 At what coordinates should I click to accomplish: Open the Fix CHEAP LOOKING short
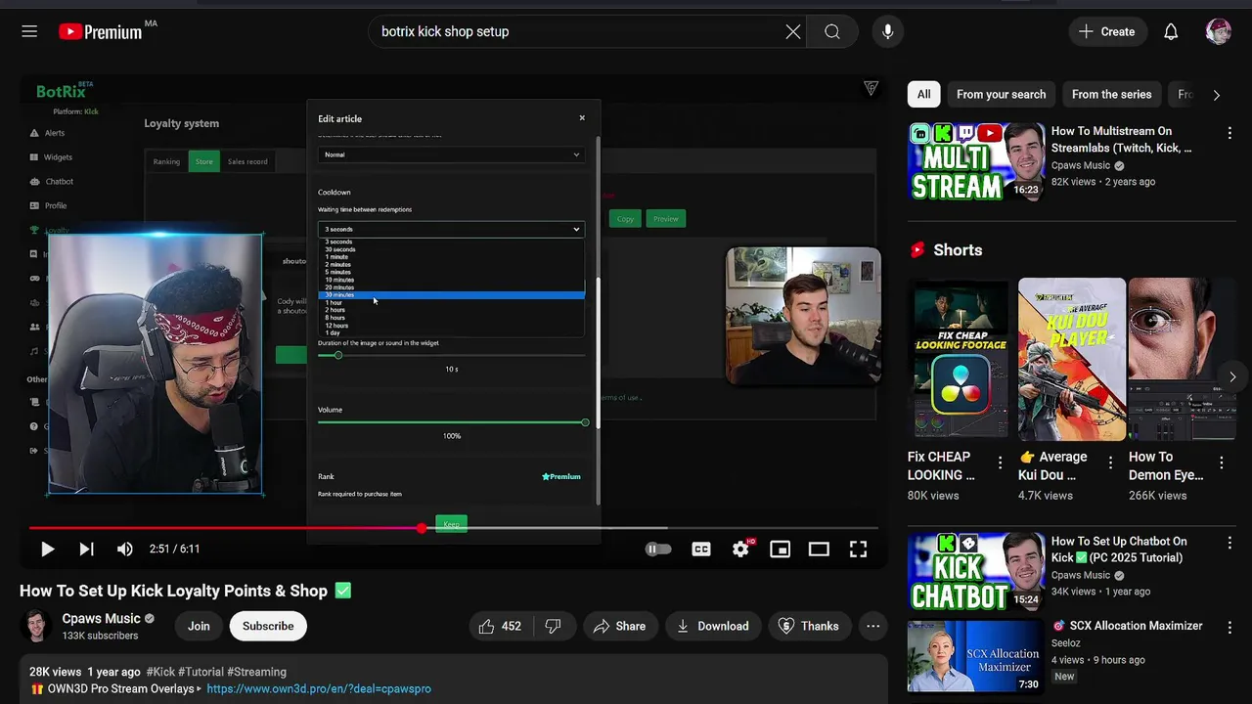point(960,360)
